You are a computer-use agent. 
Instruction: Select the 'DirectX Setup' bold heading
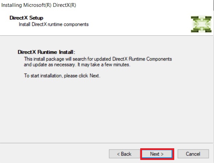[26, 18]
